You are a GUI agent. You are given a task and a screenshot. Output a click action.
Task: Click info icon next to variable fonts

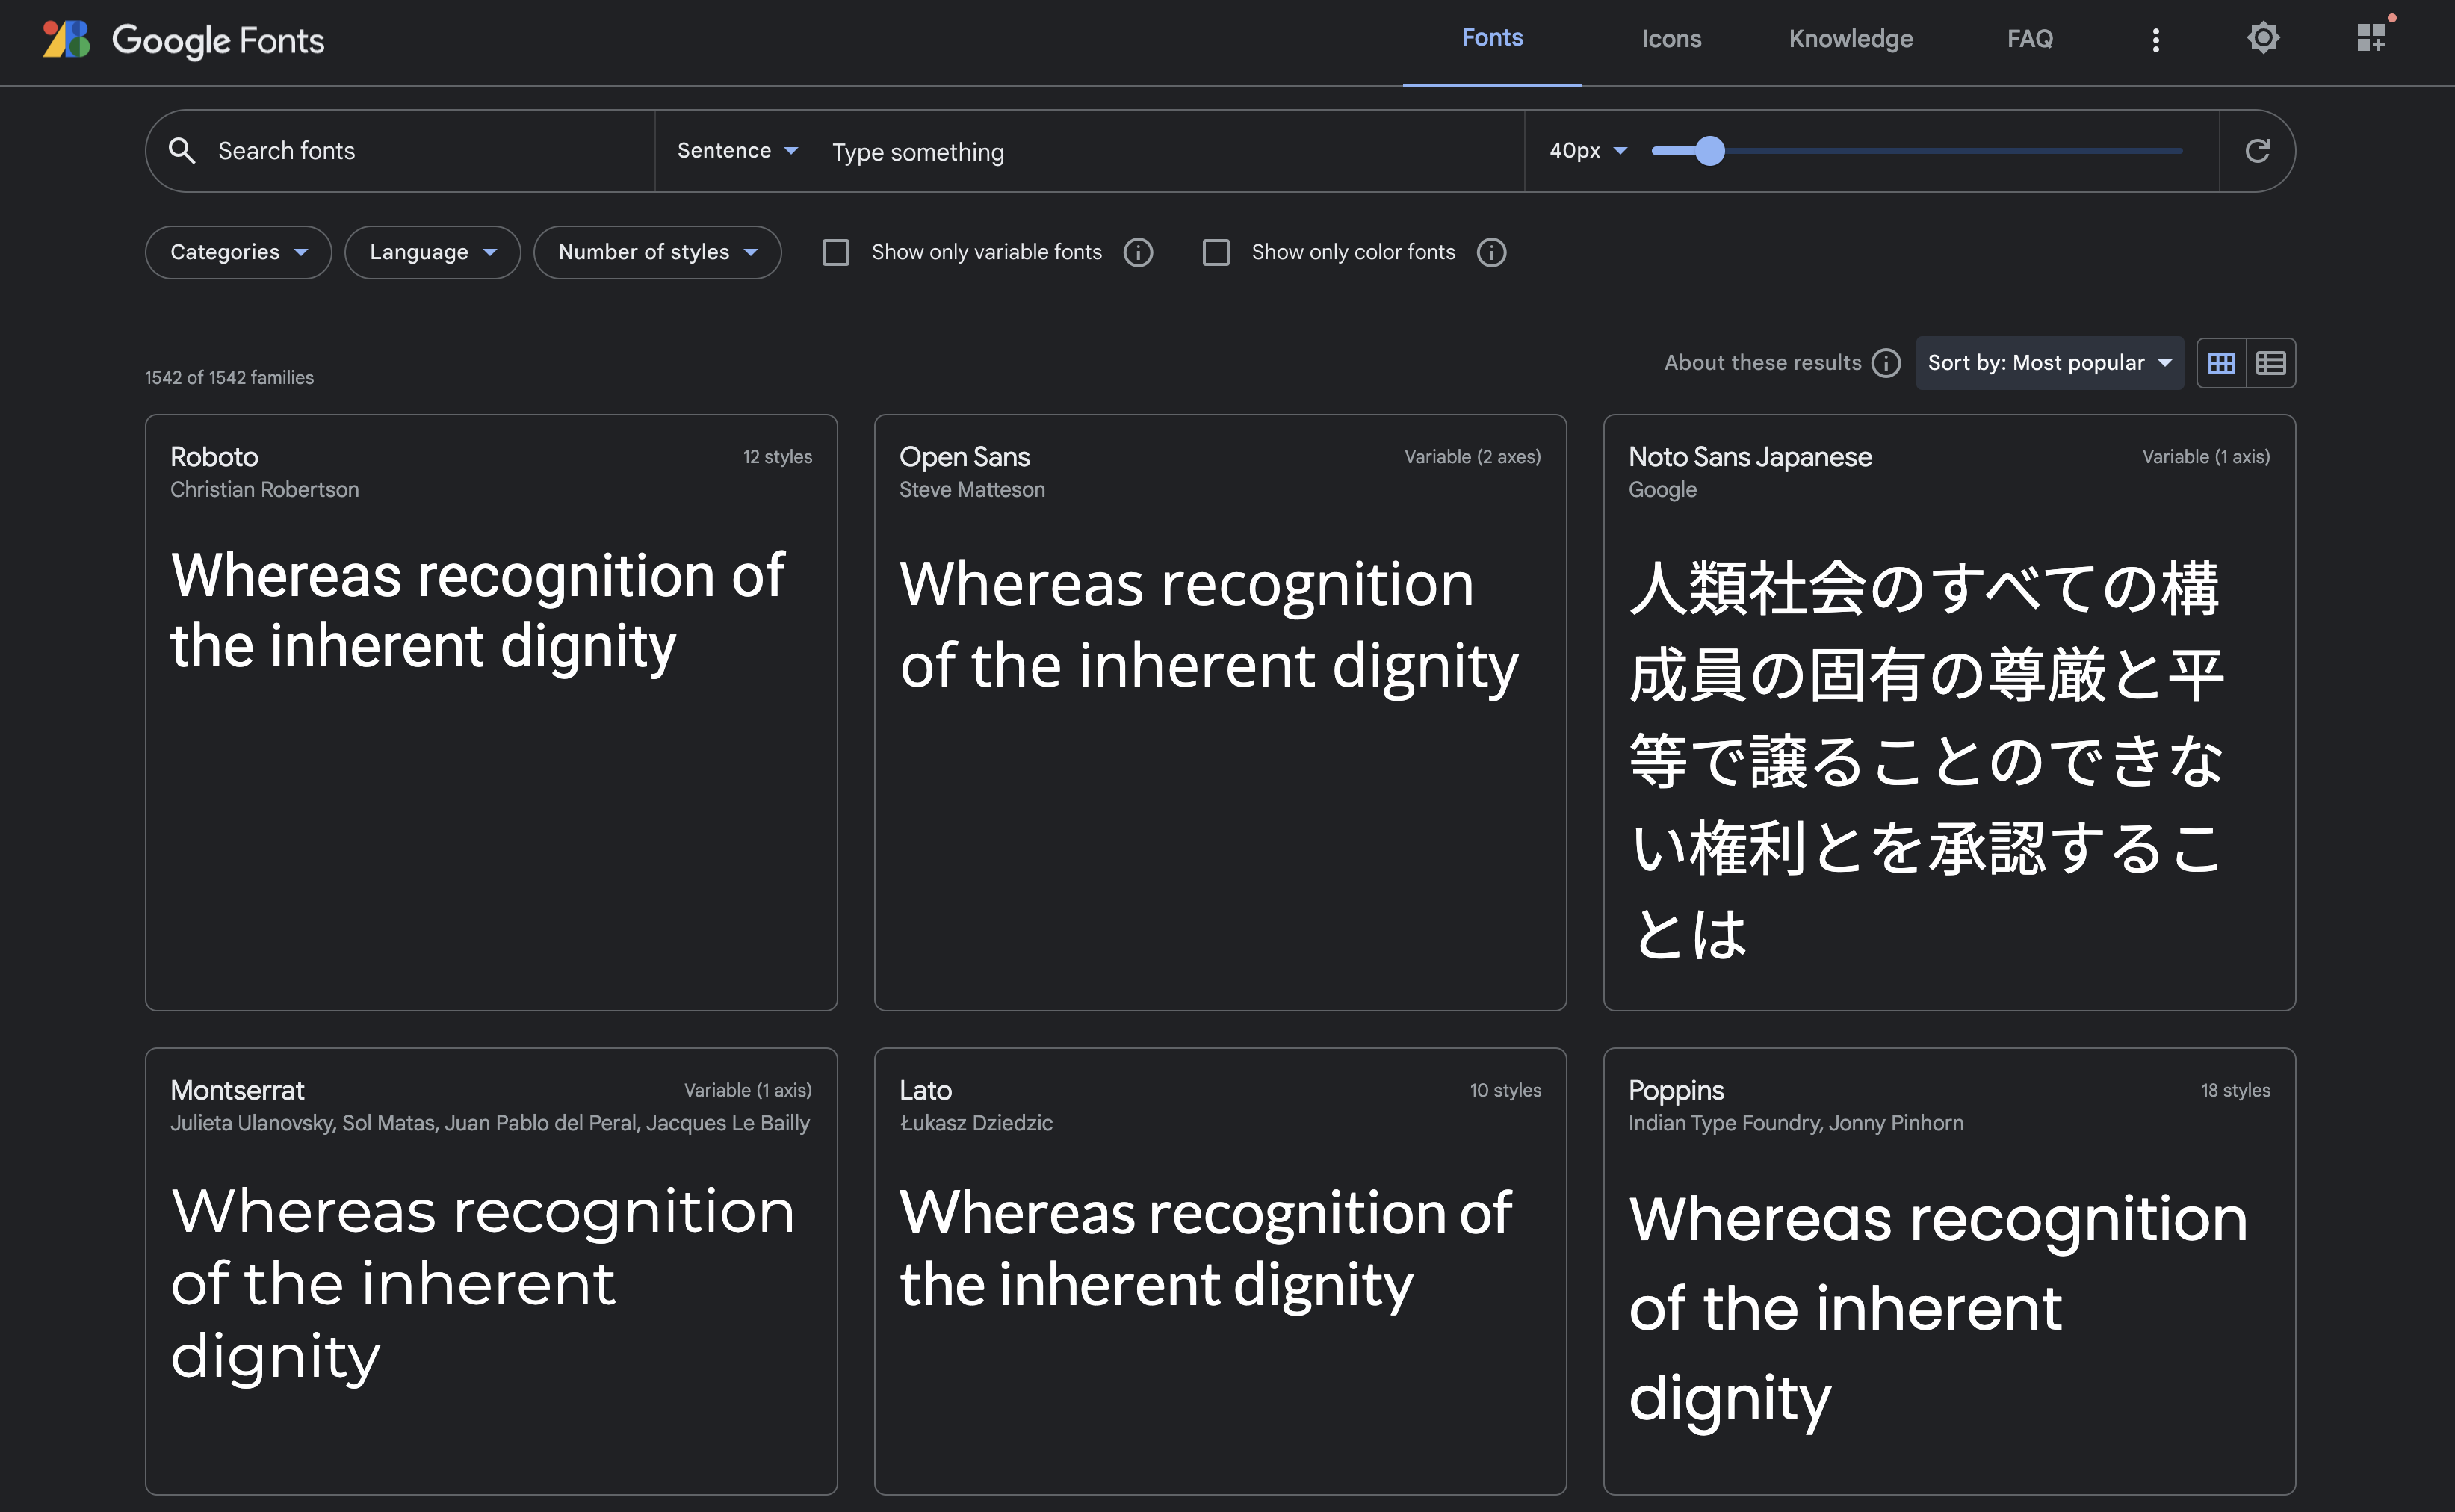[1138, 253]
